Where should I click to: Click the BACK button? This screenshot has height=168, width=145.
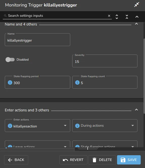coord(16,160)
